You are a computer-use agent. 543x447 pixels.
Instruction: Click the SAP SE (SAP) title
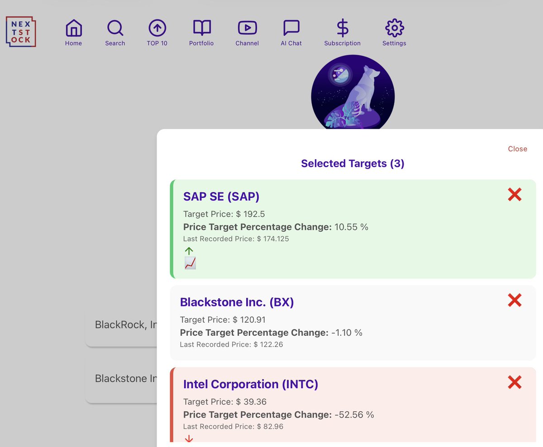tap(221, 196)
